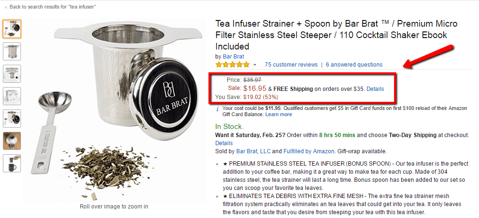Select the fifth thumbnail with spoon and lid
The image size is (479, 218).
coord(12,119)
